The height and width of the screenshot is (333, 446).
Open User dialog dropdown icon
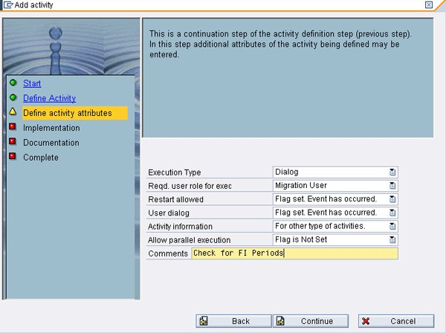click(x=392, y=213)
